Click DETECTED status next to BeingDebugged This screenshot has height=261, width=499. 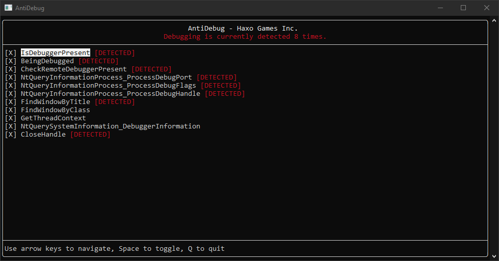pyautogui.click(x=99, y=61)
